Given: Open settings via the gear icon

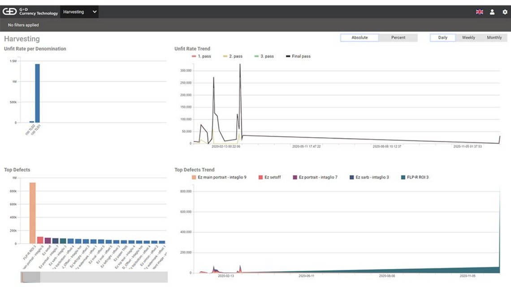Looking at the screenshot, I should (505, 12).
